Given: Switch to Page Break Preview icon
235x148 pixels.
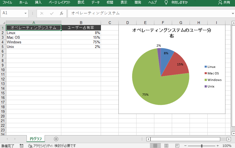Looking at the screenshot, I should pyautogui.click(x=177, y=146).
